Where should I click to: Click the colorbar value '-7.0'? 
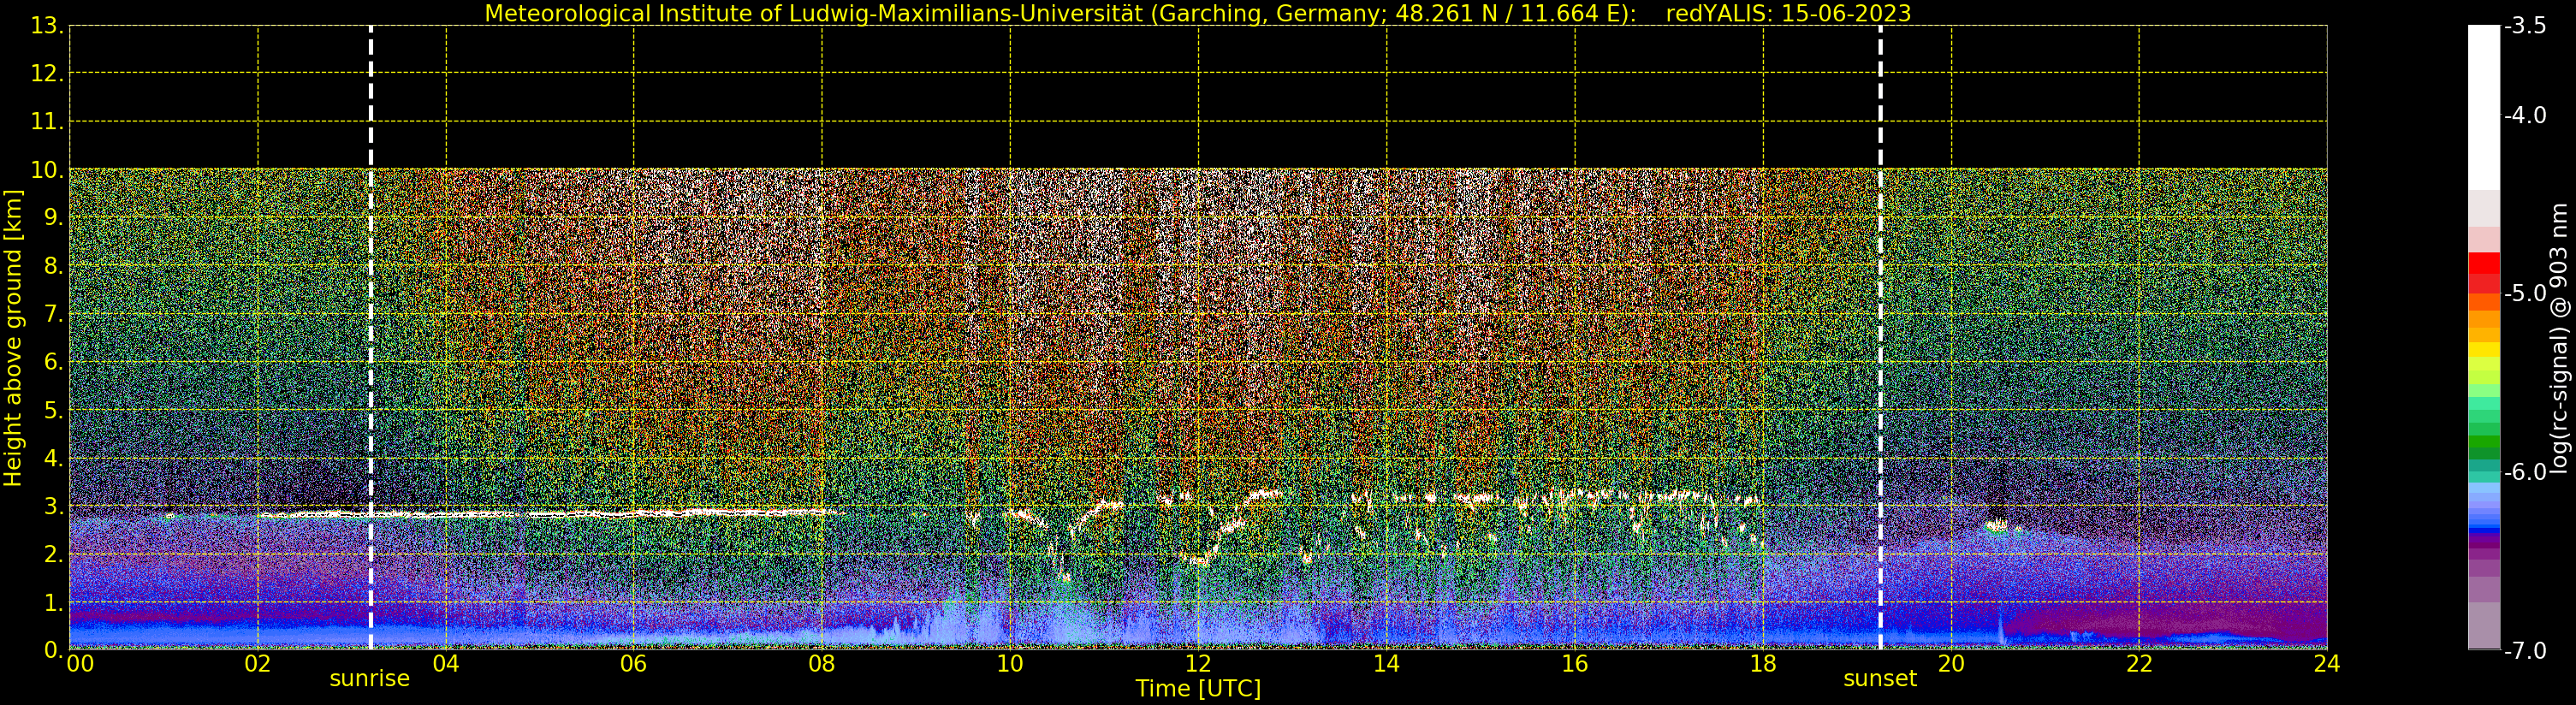2525,650
